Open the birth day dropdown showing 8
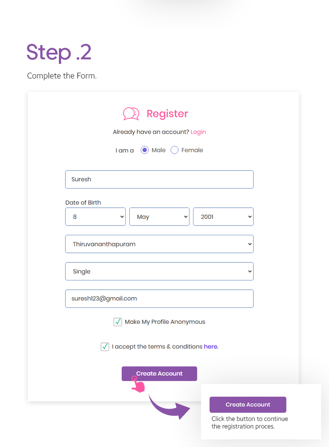 click(x=95, y=217)
